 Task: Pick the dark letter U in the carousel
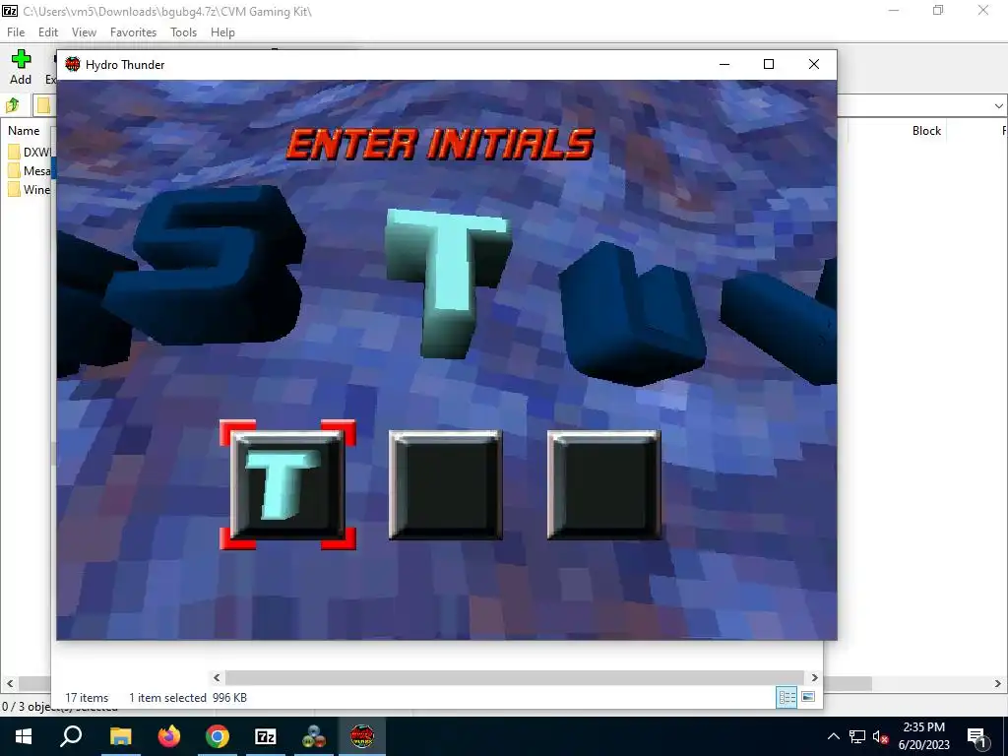coord(633,315)
